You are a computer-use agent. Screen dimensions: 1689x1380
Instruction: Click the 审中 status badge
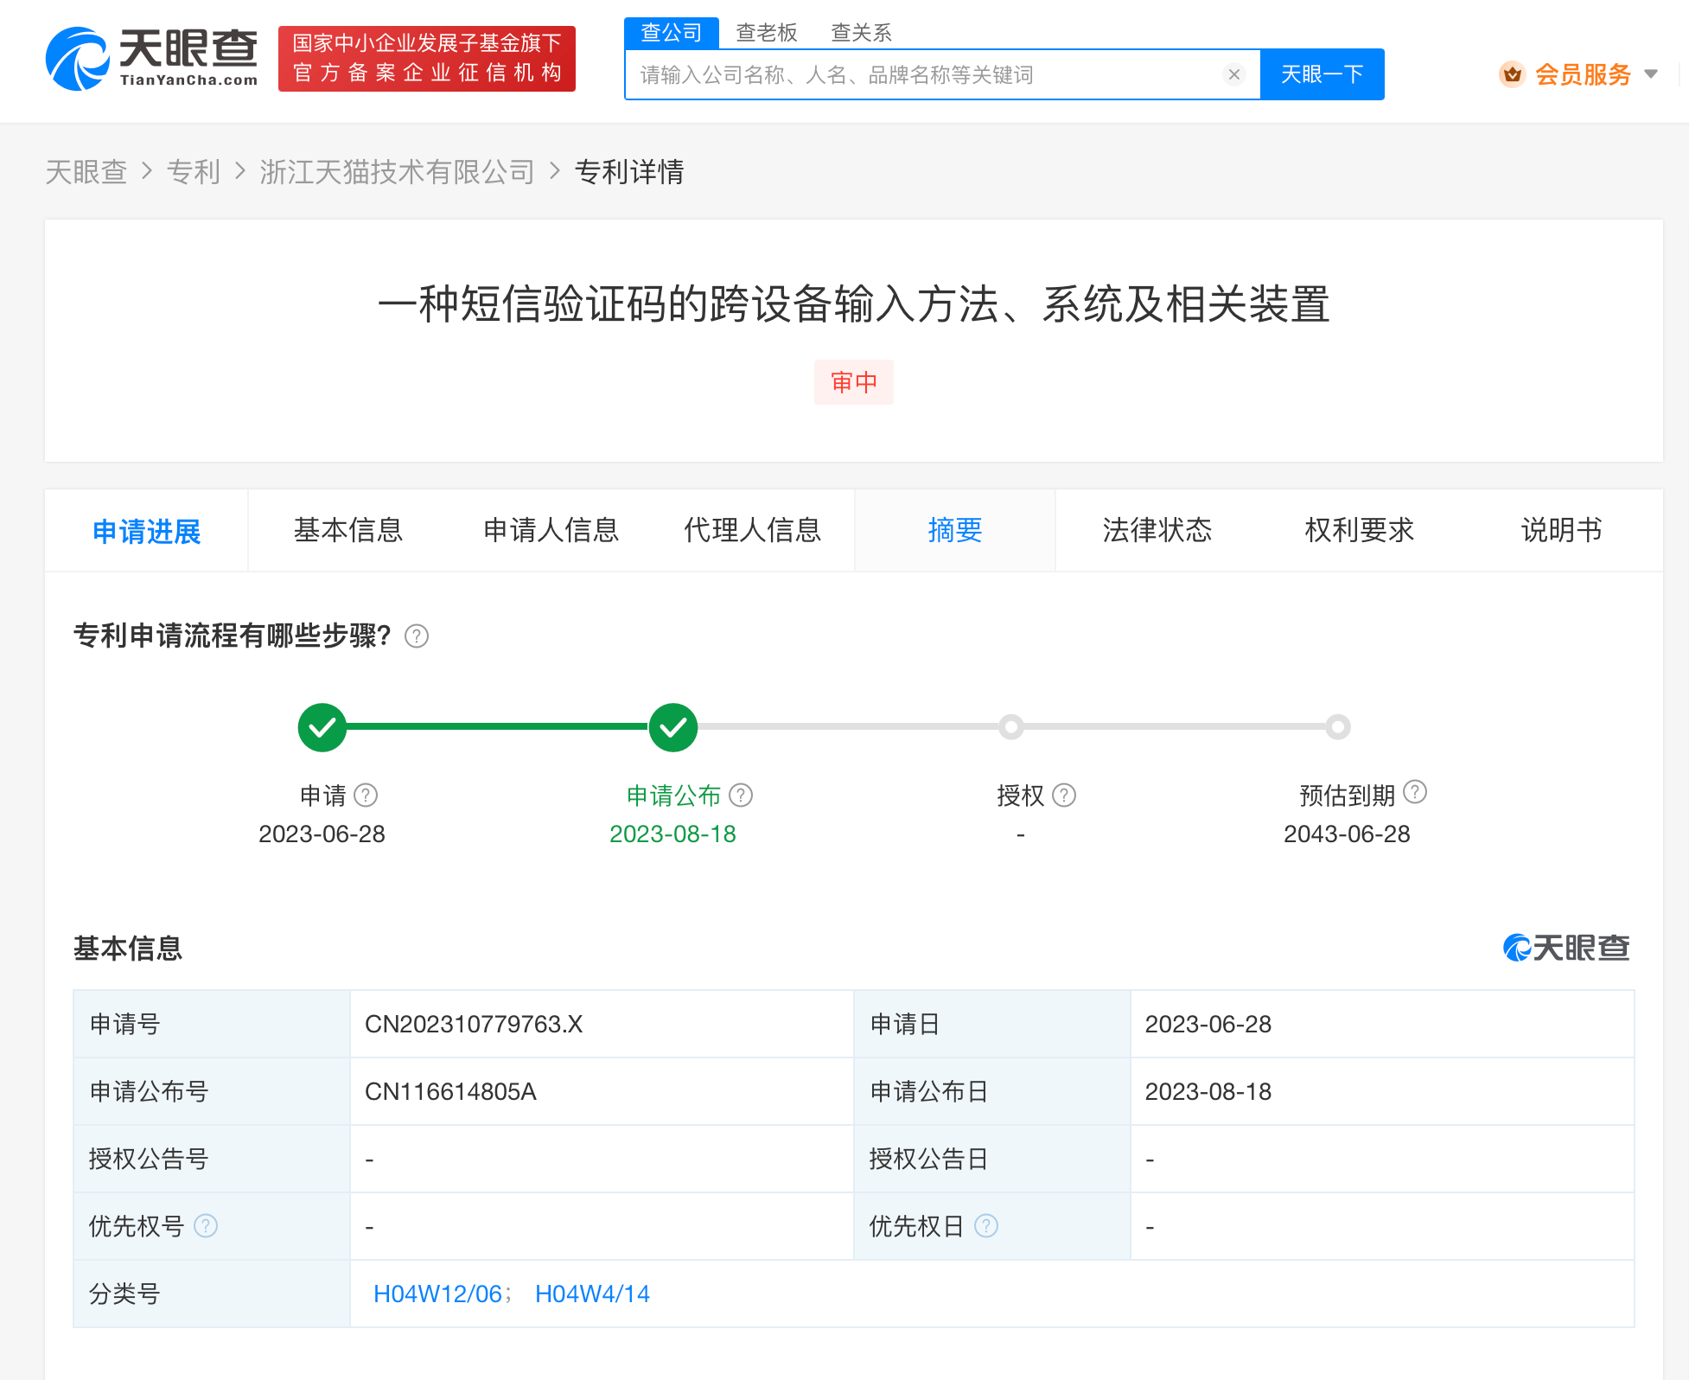(x=853, y=379)
